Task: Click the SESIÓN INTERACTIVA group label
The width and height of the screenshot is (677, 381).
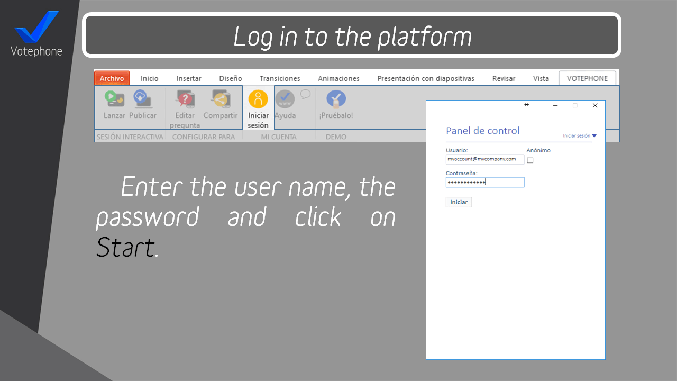Action: click(130, 137)
